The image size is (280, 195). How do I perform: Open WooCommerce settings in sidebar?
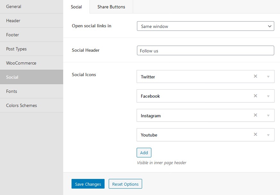click(x=31, y=63)
